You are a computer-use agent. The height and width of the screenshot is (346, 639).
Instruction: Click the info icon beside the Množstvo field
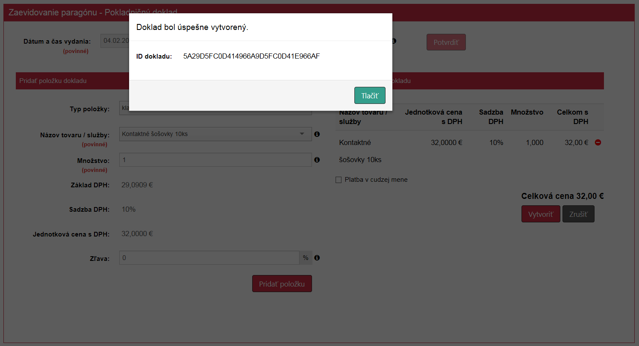317,160
